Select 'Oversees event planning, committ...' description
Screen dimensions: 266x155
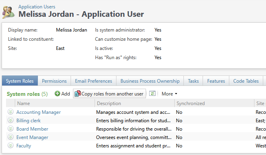pyautogui.click(x=134, y=137)
